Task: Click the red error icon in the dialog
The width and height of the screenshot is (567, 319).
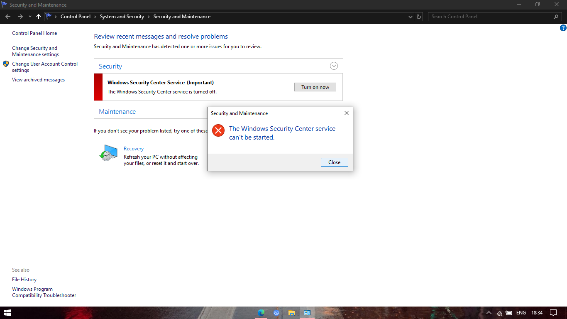Action: click(x=218, y=130)
